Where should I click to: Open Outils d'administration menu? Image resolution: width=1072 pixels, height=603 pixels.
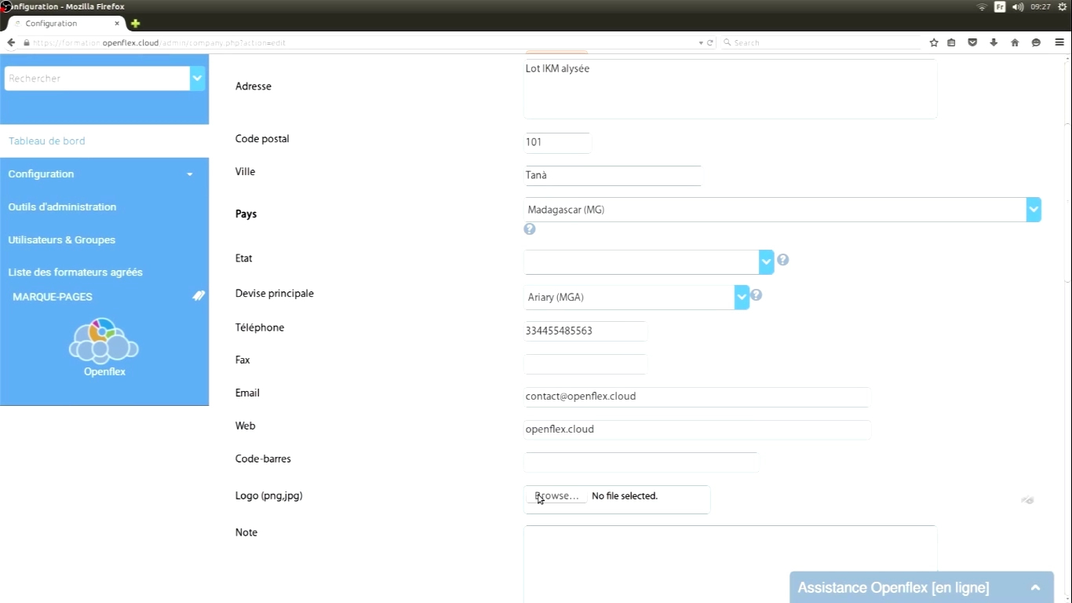click(62, 207)
